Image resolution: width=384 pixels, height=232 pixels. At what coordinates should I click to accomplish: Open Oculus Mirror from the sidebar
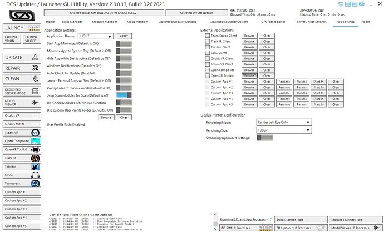pyautogui.click(x=22, y=124)
